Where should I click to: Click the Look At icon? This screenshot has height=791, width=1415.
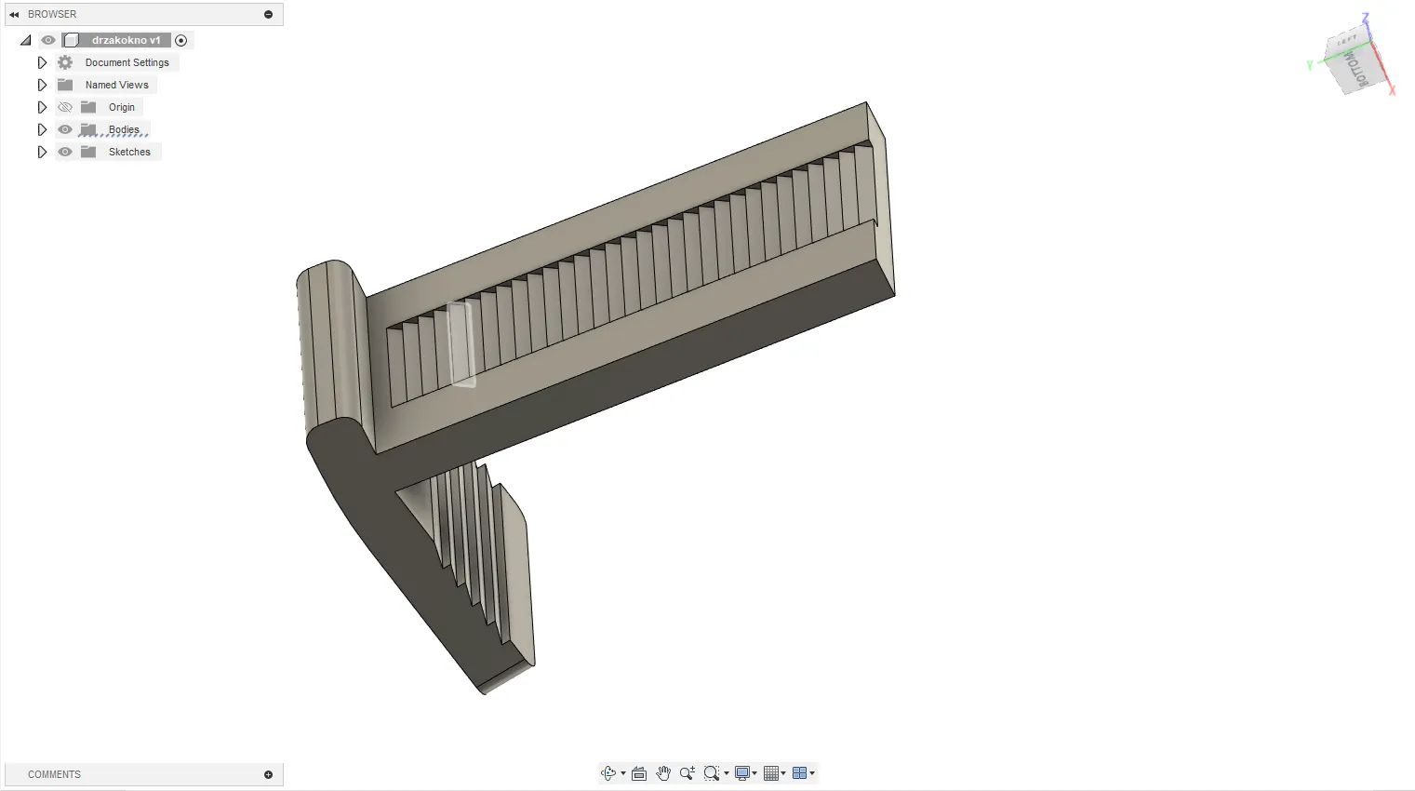tap(639, 773)
